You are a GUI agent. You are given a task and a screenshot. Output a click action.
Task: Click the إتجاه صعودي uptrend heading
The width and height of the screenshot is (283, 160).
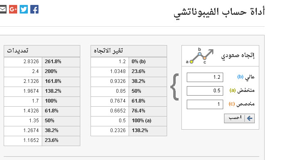point(238,55)
